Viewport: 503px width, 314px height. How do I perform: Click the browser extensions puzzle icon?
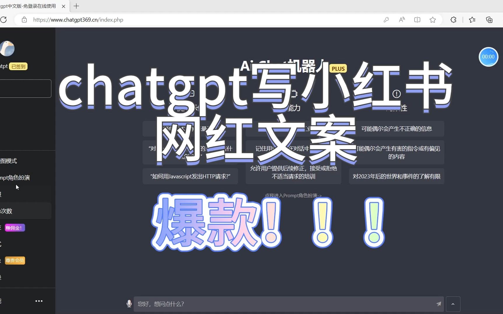(453, 20)
